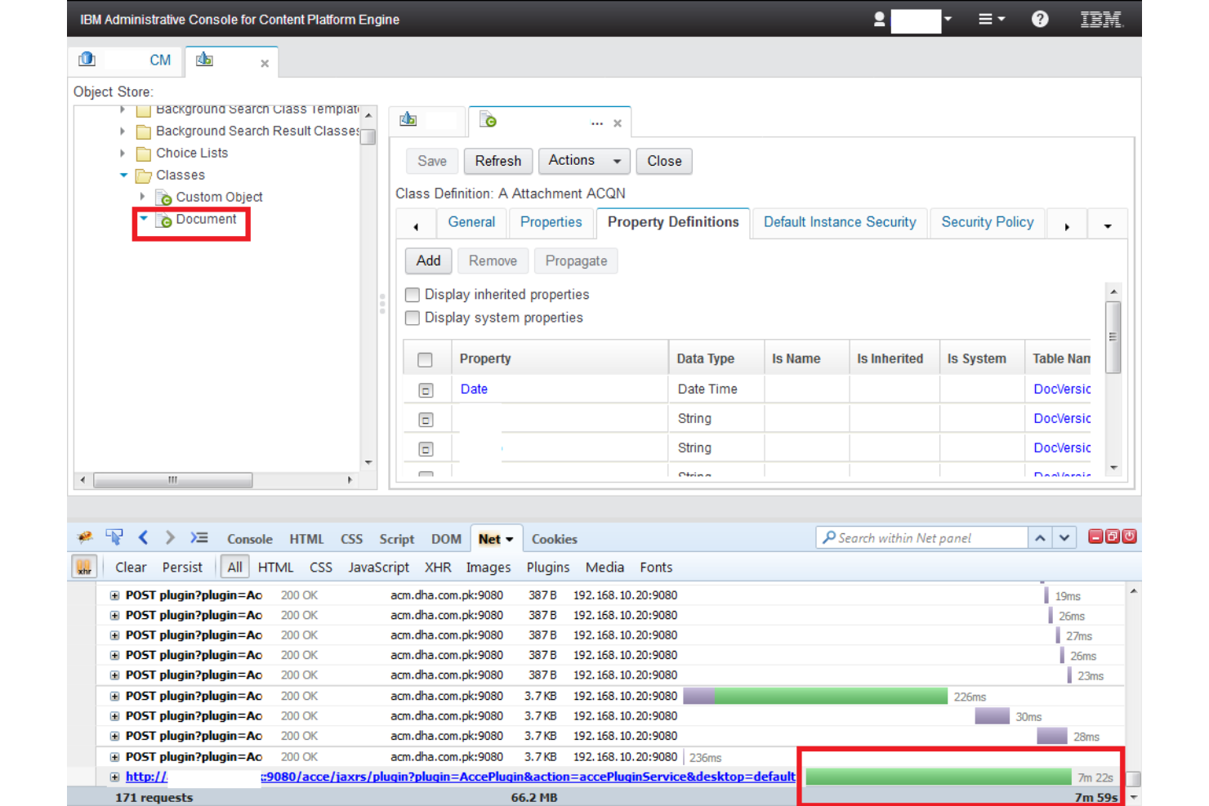This screenshot has height=806, width=1209.
Task: Click the object store inner tab icon
Action: point(408,119)
